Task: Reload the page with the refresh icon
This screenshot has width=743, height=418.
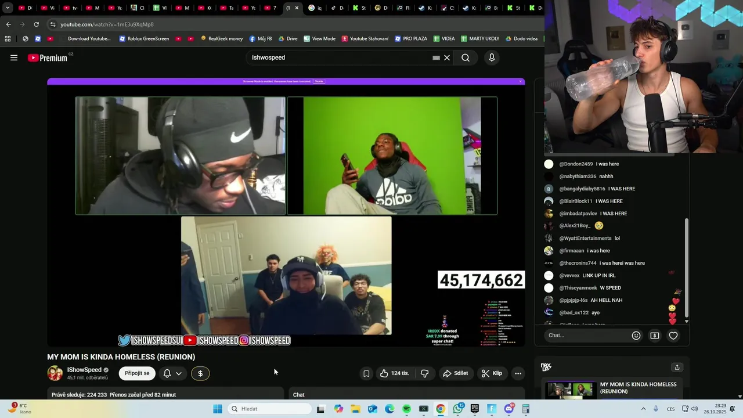Action: pos(36,24)
